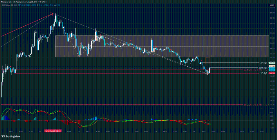The width and height of the screenshot is (277, 140).
Task: Click the 12.00 label on indicator scale
Action: coord(272,108)
